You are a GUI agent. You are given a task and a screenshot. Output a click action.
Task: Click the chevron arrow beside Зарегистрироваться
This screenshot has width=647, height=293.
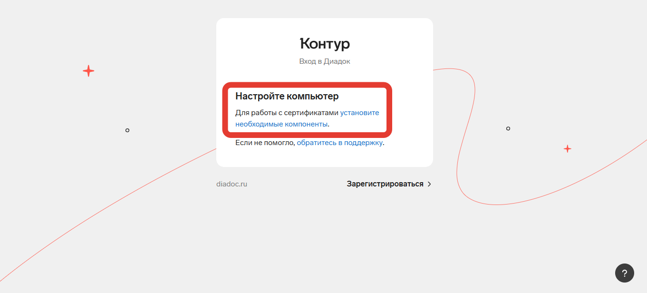[x=429, y=184]
